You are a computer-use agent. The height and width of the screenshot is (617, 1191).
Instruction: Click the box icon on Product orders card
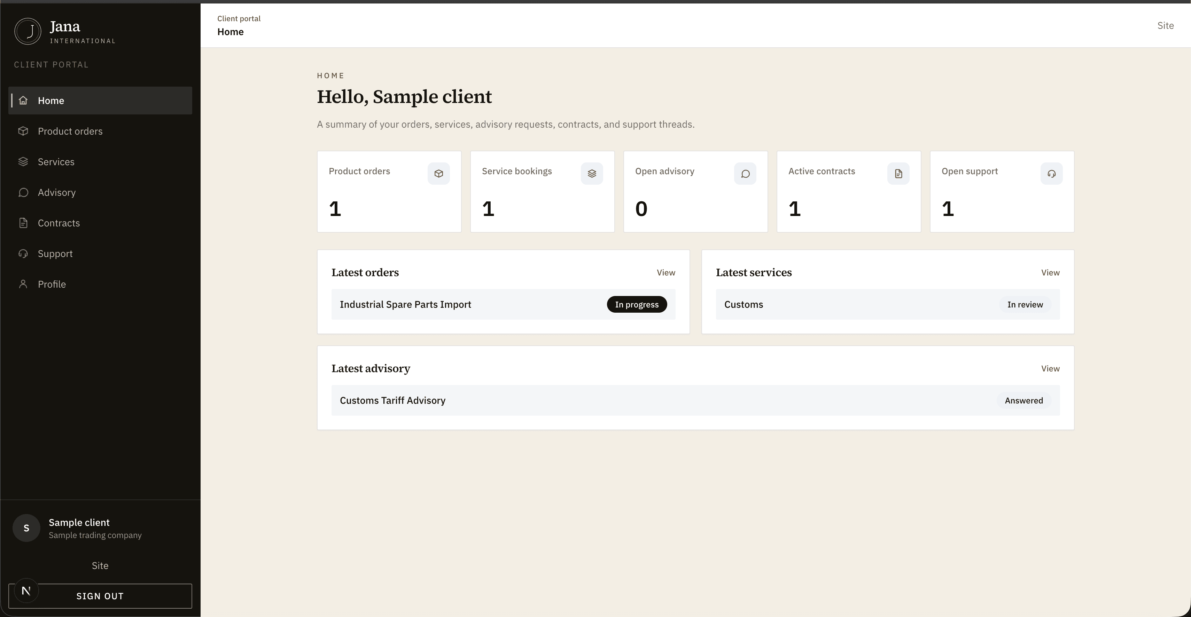point(439,174)
